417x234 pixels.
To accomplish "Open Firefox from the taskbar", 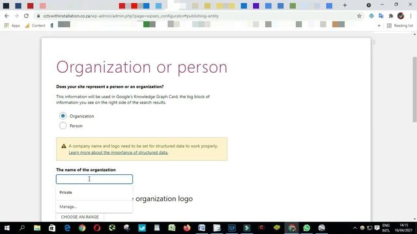I will [x=187, y=228].
